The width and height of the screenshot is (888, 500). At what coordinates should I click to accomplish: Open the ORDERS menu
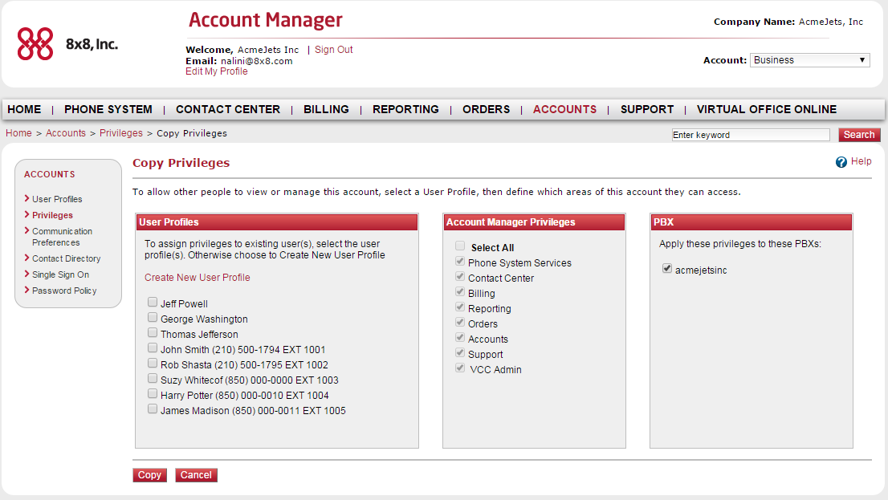486,109
